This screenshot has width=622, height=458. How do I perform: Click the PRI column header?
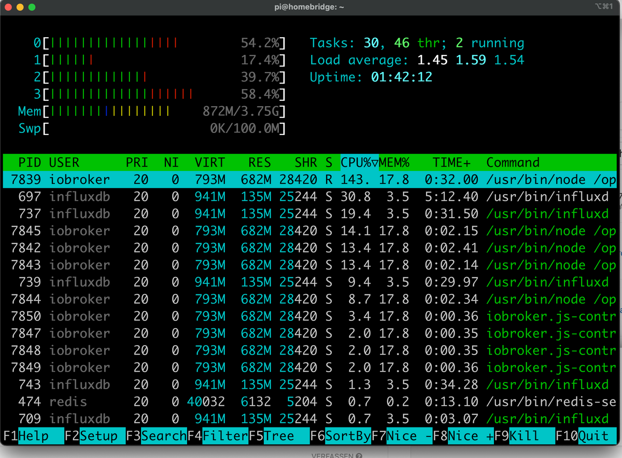click(x=137, y=162)
